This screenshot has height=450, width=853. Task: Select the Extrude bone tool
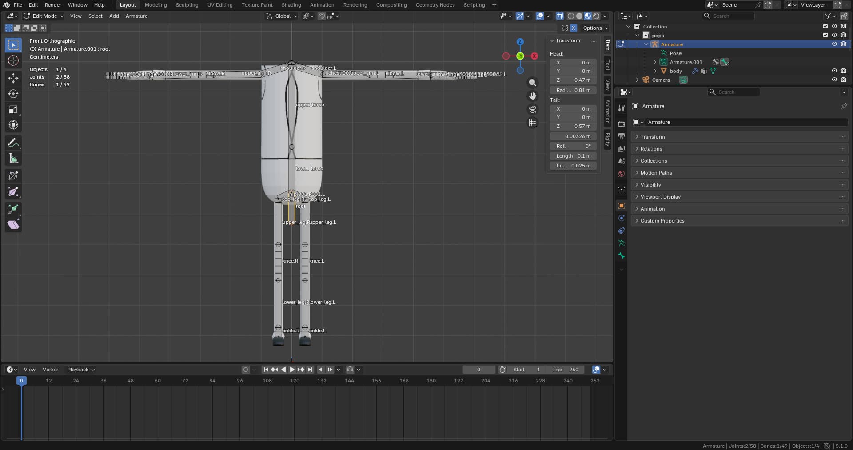point(13,209)
